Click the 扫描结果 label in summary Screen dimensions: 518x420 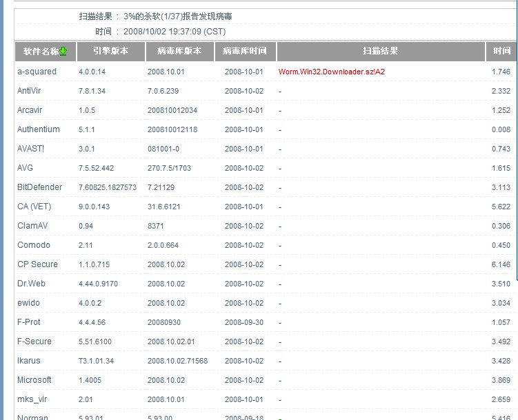[95, 17]
